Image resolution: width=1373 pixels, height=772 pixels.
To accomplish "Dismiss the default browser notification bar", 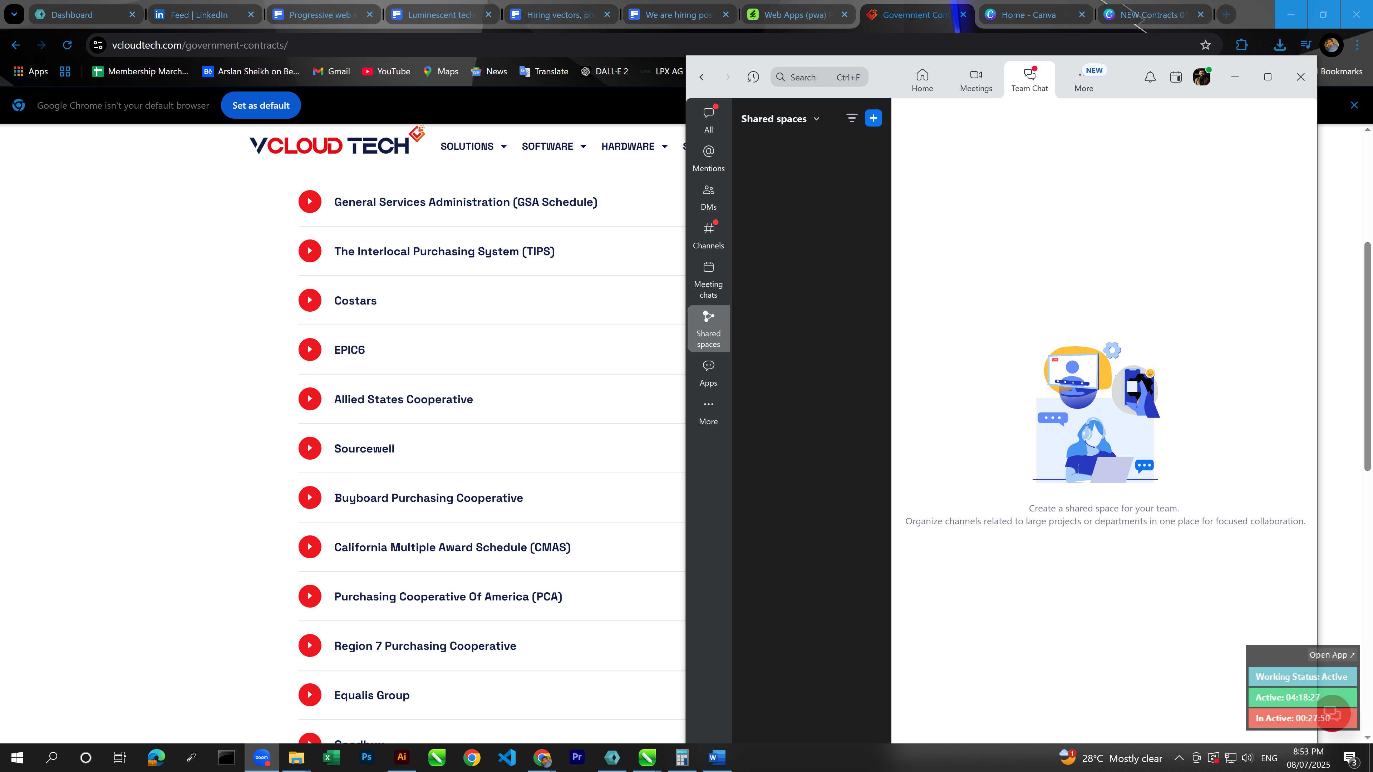I will 1354,105.
